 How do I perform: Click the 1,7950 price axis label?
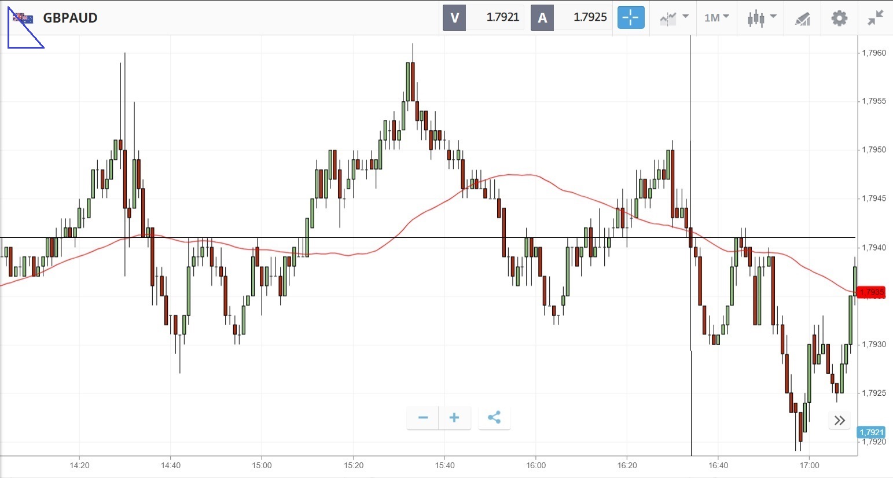(874, 150)
